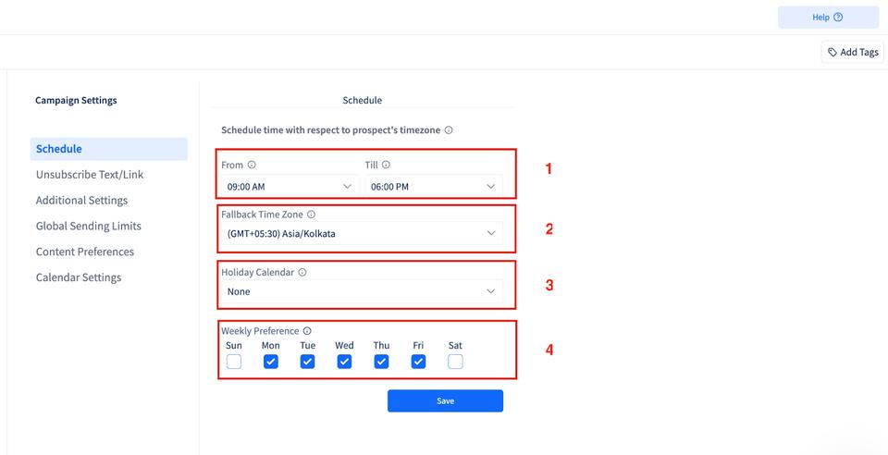Open the Till time dropdown

pos(434,186)
